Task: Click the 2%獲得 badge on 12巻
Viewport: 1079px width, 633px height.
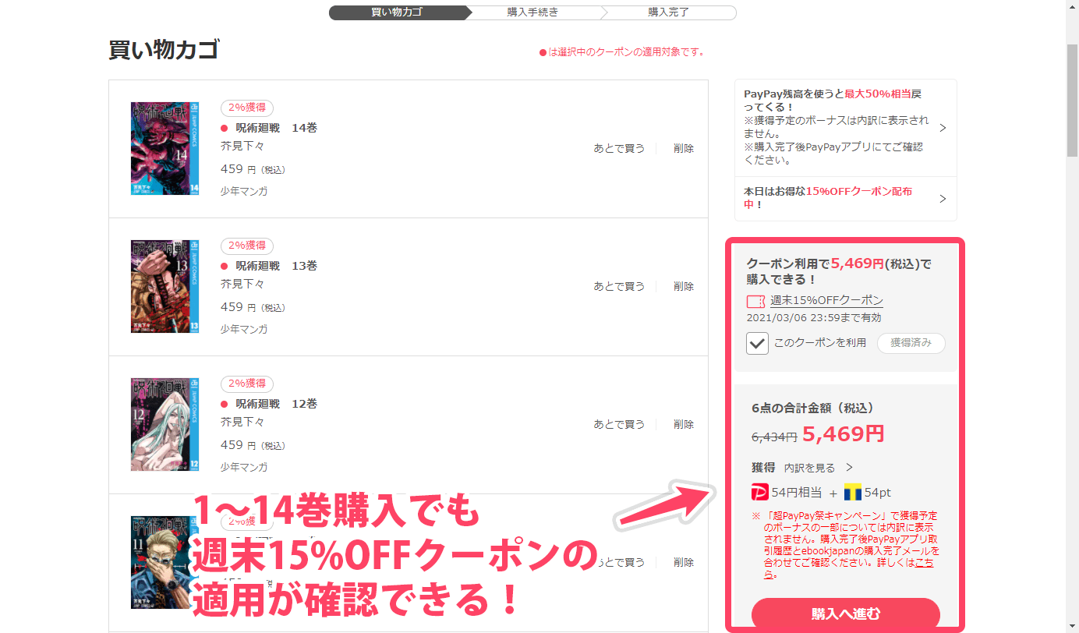Action: [247, 384]
